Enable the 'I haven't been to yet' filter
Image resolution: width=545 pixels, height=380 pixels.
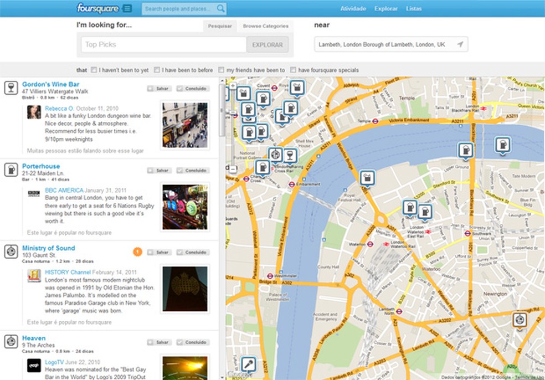95,70
